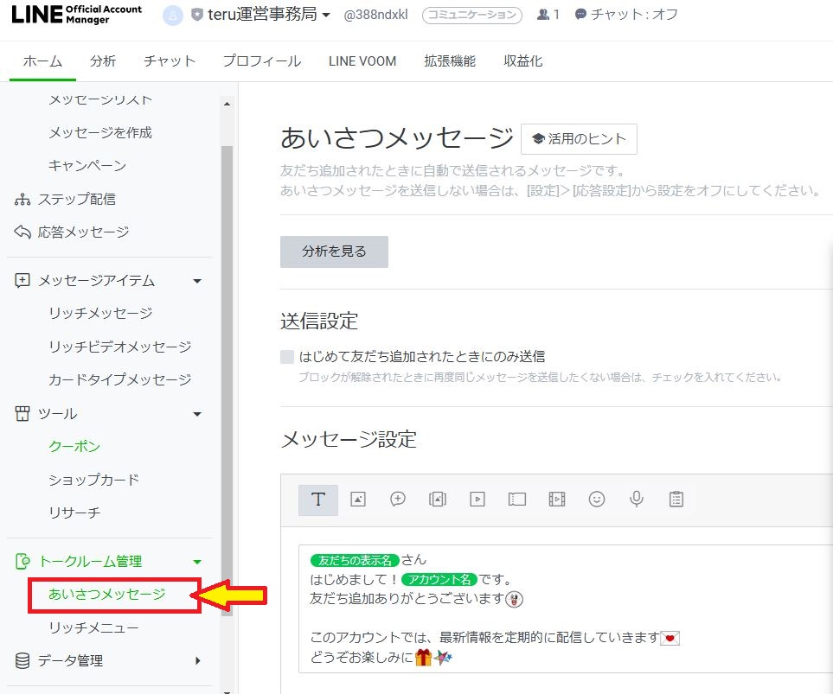This screenshot has width=833, height=694.
Task: Collapse the メッセージアイテム section
Action: (x=197, y=281)
